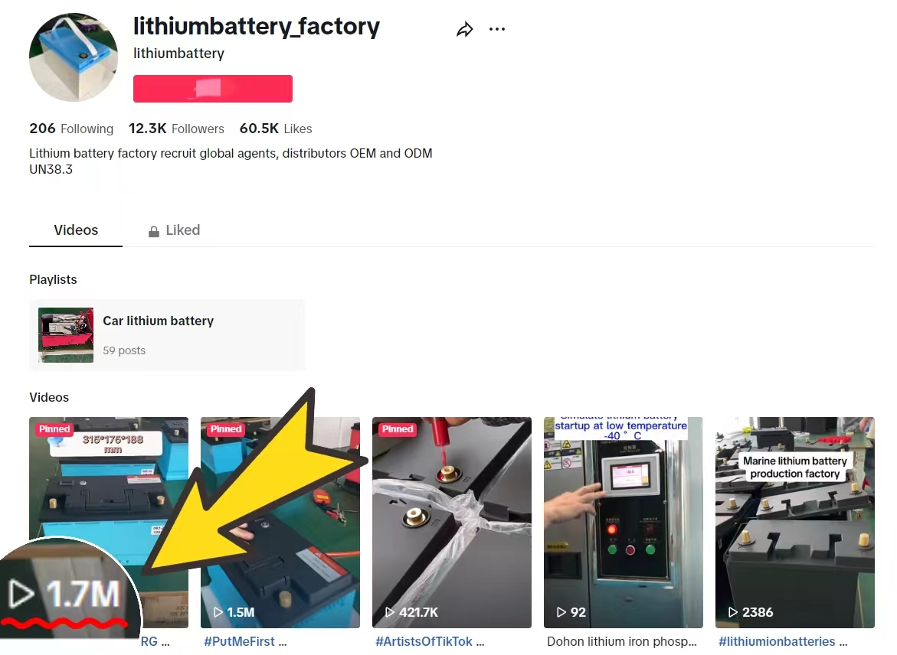Click the play icon next to 2386 views

[733, 612]
